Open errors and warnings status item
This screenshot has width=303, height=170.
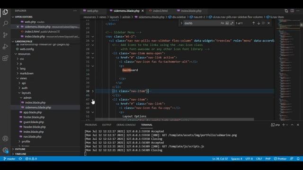[x=31, y=159]
